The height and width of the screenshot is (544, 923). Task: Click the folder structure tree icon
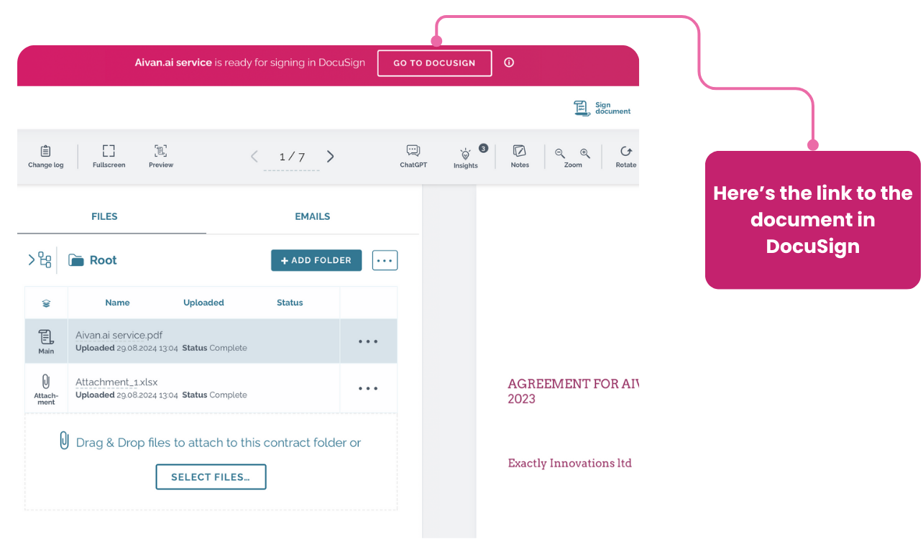[45, 259]
